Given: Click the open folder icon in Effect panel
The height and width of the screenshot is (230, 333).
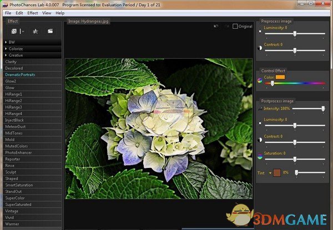Looking at the screenshot, I should click(50, 31).
